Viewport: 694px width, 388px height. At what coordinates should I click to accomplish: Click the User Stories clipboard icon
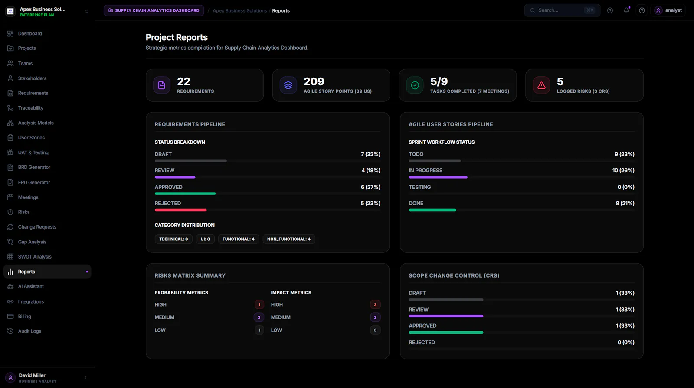tap(10, 138)
